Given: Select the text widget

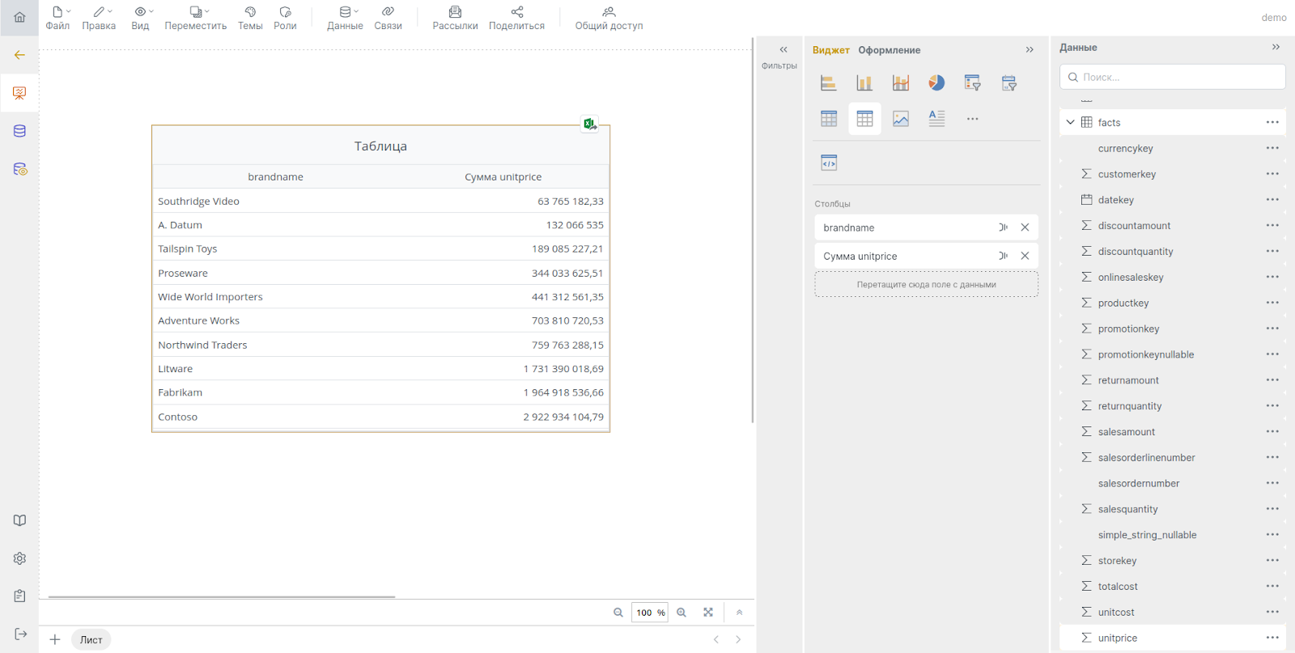Looking at the screenshot, I should click(936, 118).
